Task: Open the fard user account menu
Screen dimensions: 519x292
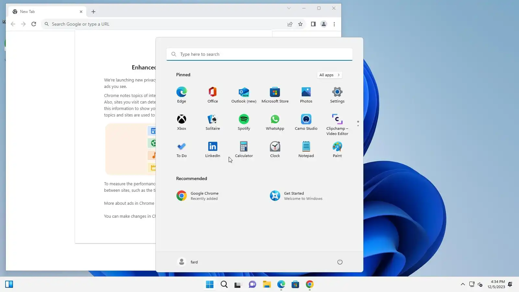Action: click(x=187, y=262)
